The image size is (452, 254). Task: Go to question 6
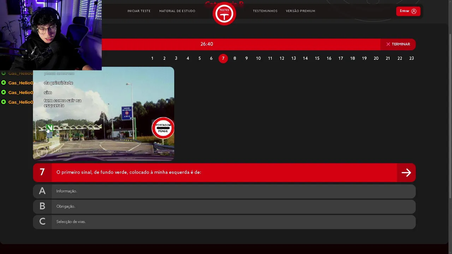point(211,59)
